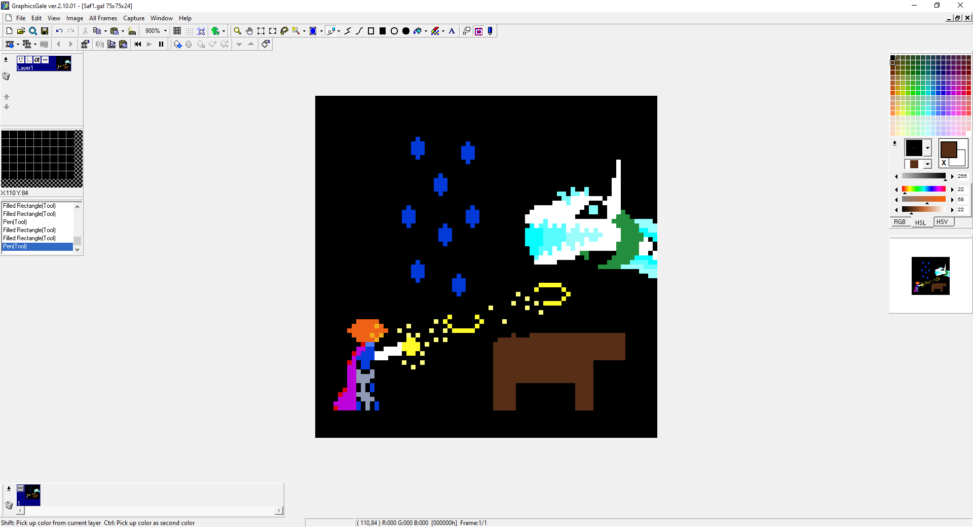
Task: Select the text tool
Action: pyautogui.click(x=452, y=31)
